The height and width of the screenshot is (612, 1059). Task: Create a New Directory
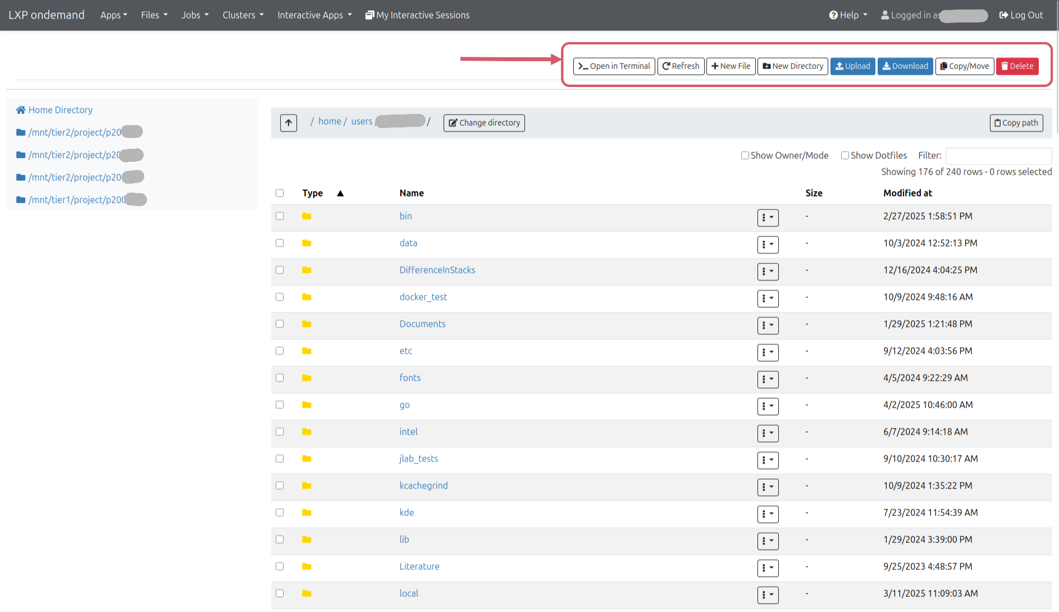click(x=792, y=66)
